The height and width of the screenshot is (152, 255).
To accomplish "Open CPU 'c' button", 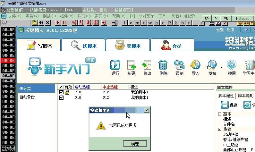I will [x=163, y=22].
